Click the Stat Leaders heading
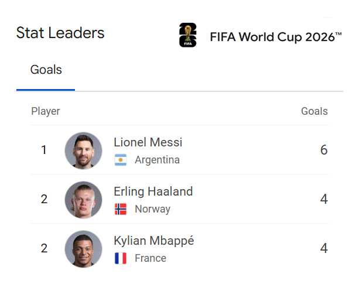Image resolution: width=356 pixels, height=301 pixels. point(60,33)
